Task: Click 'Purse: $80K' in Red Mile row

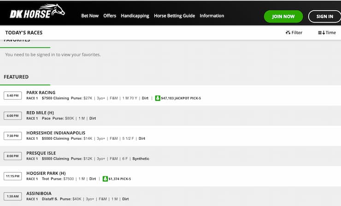Action: 63,118
